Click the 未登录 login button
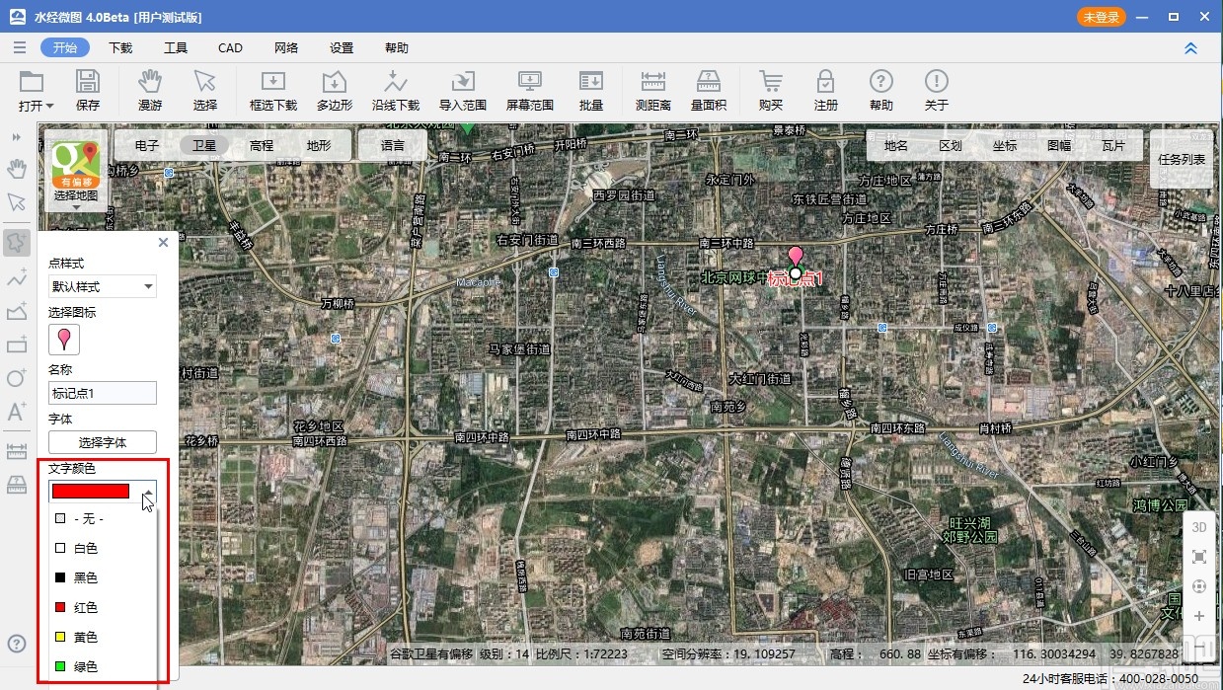This screenshot has width=1223, height=690. point(1101,17)
